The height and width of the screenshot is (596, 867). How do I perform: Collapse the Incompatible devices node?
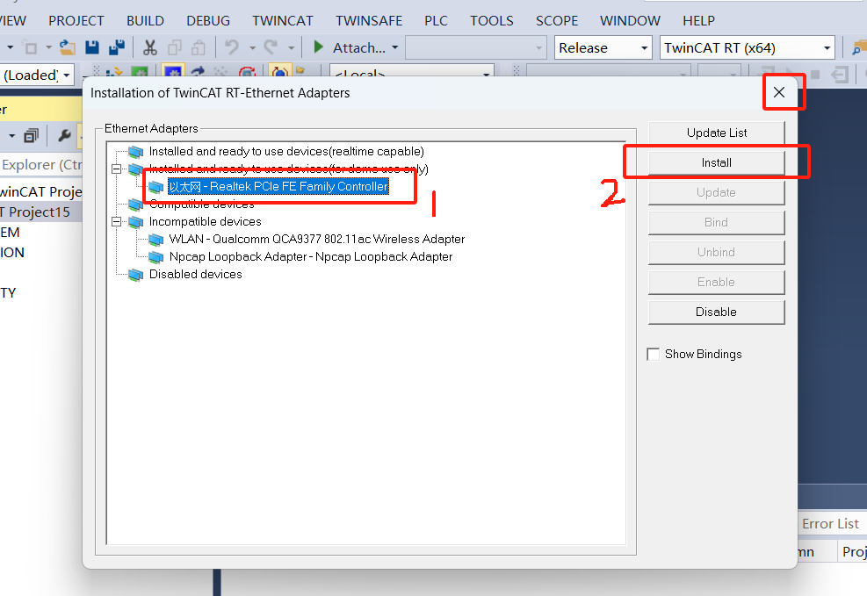point(116,222)
